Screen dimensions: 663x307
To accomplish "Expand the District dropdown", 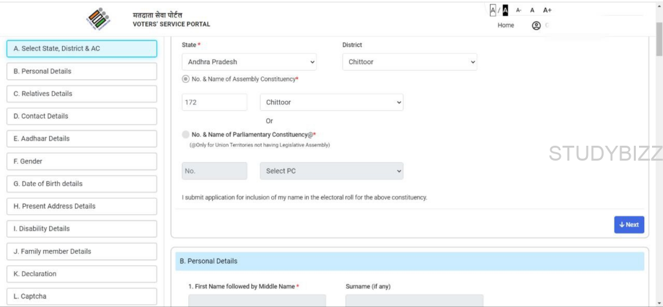I will [x=409, y=62].
